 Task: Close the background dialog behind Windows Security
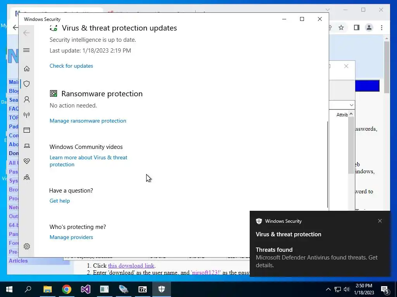pos(346,66)
